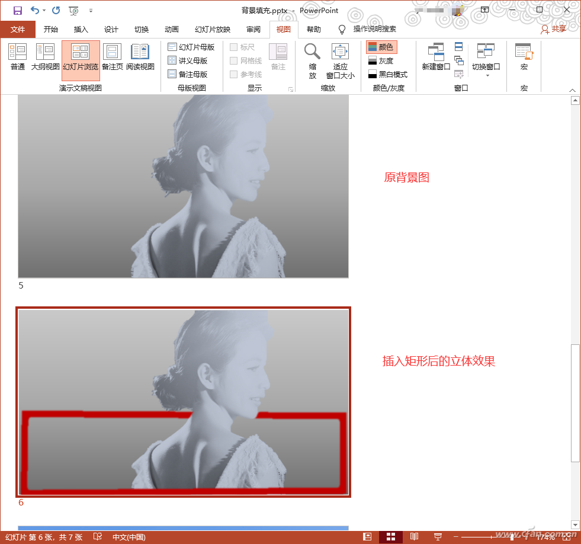Image resolution: width=581 pixels, height=544 pixels.
Task: Switch to normal view from status bar
Action: 367,536
